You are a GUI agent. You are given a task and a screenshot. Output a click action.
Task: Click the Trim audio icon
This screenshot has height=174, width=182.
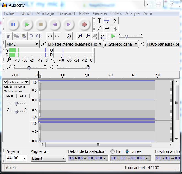tap(31, 36)
